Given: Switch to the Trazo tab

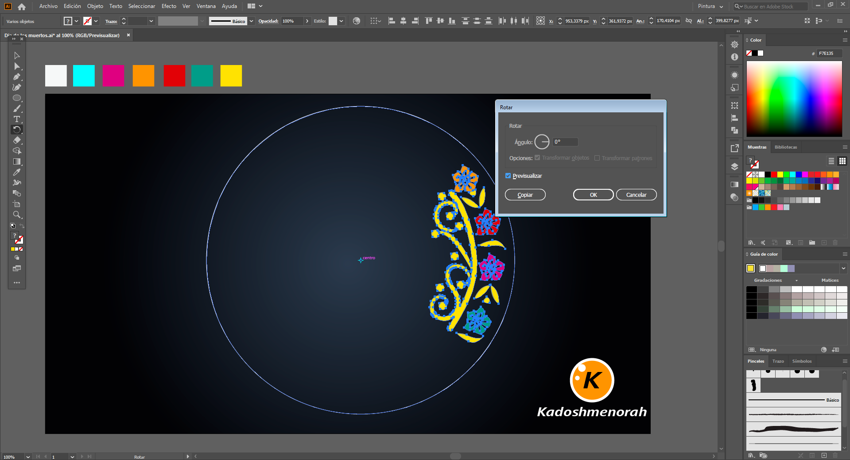Looking at the screenshot, I should pyautogui.click(x=778, y=361).
